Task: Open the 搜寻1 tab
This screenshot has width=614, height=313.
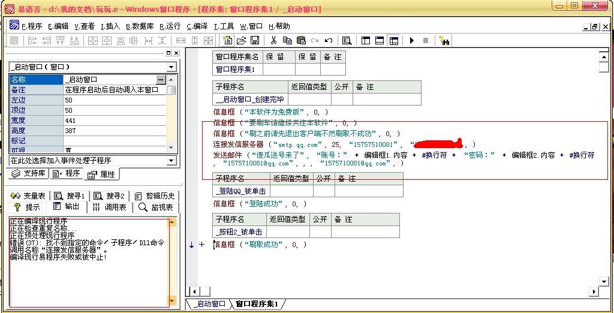Action: point(71,195)
